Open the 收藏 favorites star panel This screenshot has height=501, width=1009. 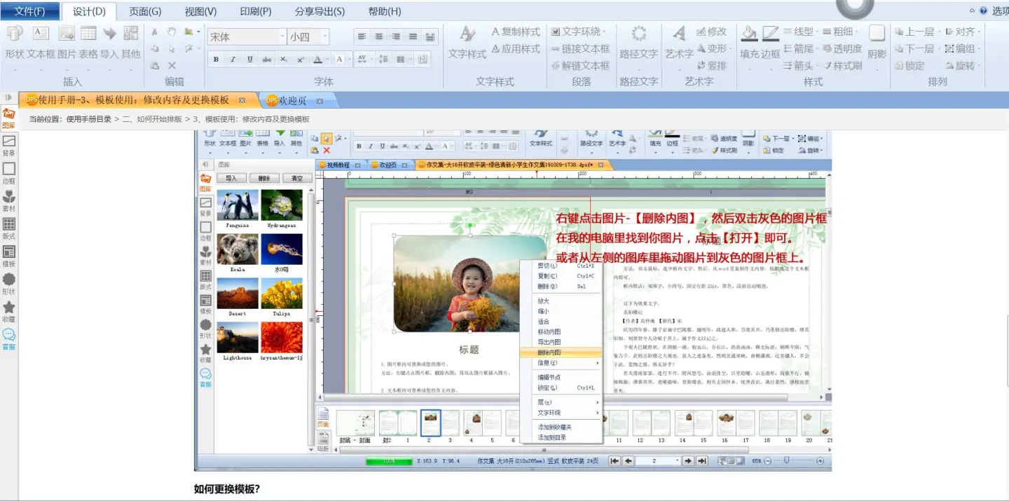(8, 312)
